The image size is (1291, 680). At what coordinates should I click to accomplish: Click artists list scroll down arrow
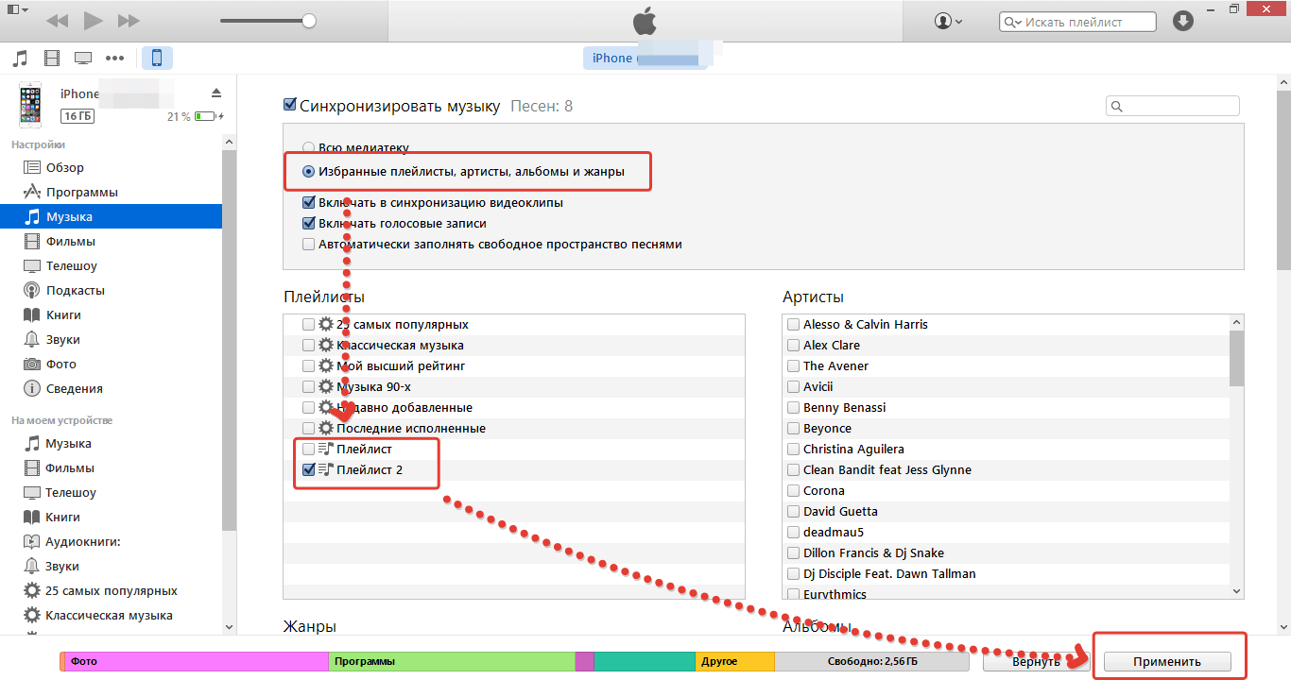click(x=1236, y=590)
